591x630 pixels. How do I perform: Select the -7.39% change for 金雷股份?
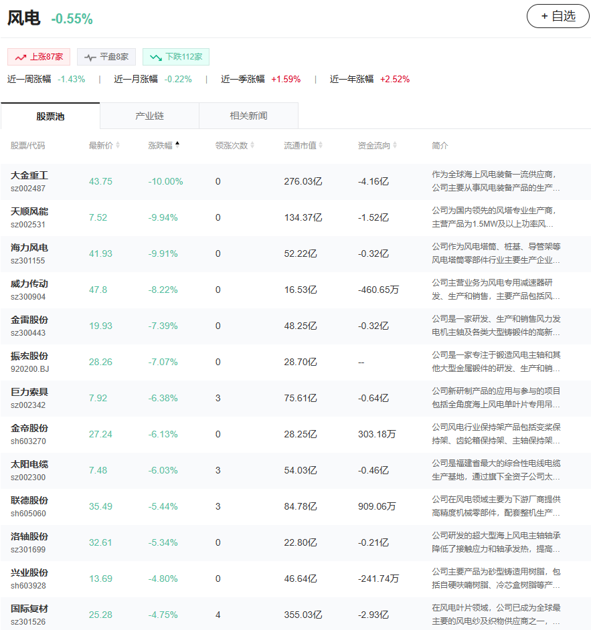[x=163, y=326]
